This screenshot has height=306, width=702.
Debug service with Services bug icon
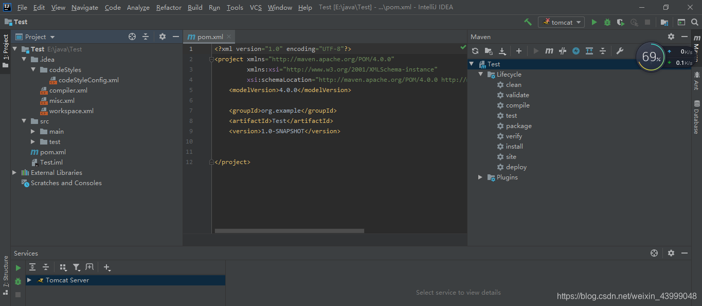coord(18,281)
